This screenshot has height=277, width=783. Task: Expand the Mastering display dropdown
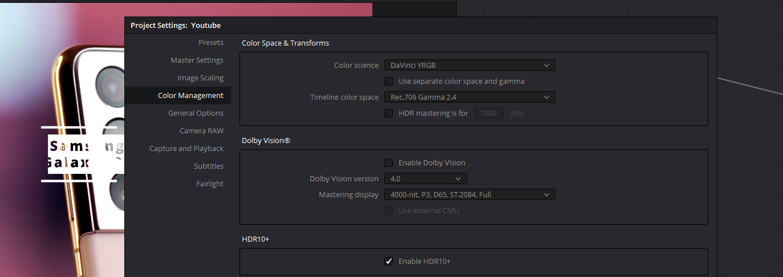pyautogui.click(x=469, y=195)
